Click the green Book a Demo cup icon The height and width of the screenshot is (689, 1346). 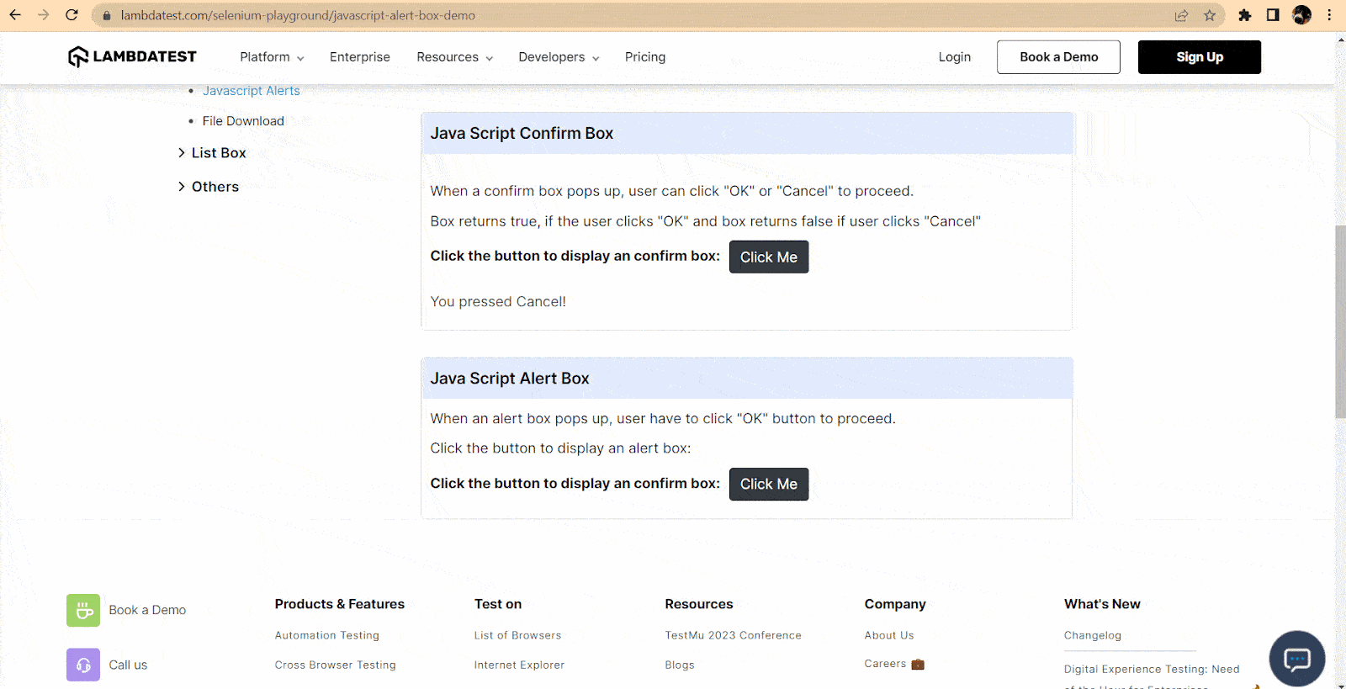coord(83,610)
